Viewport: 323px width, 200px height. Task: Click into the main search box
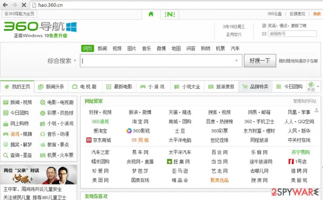click(x=161, y=60)
